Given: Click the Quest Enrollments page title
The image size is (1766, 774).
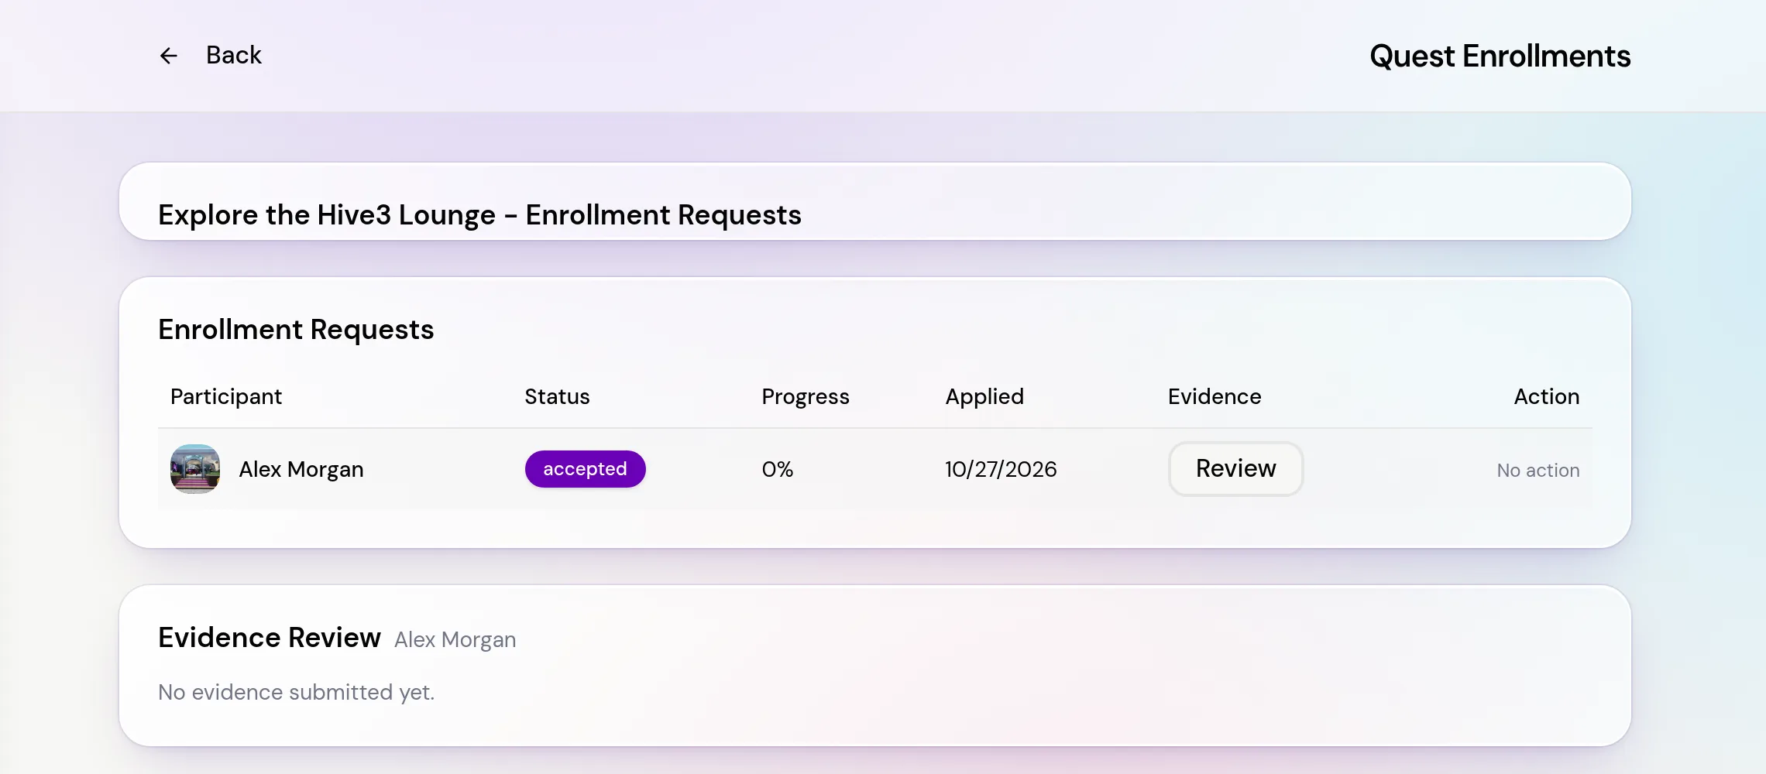Looking at the screenshot, I should tap(1500, 56).
